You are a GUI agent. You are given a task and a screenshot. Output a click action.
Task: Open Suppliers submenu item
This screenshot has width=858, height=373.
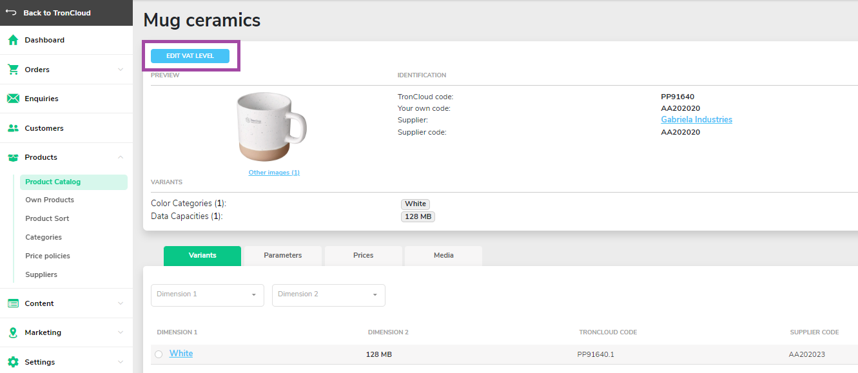[41, 274]
